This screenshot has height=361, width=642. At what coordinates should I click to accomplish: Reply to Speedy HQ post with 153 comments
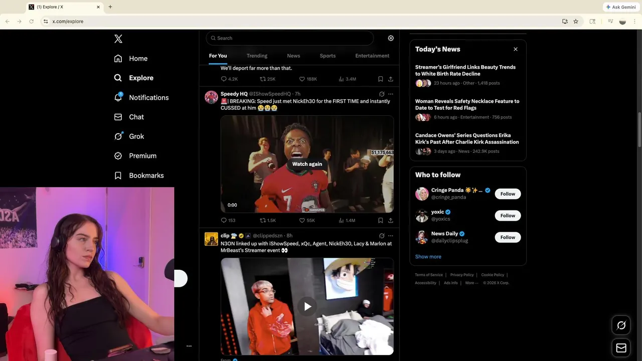tap(228, 221)
